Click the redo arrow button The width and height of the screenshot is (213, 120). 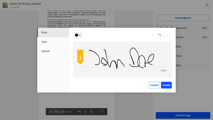[168, 35]
